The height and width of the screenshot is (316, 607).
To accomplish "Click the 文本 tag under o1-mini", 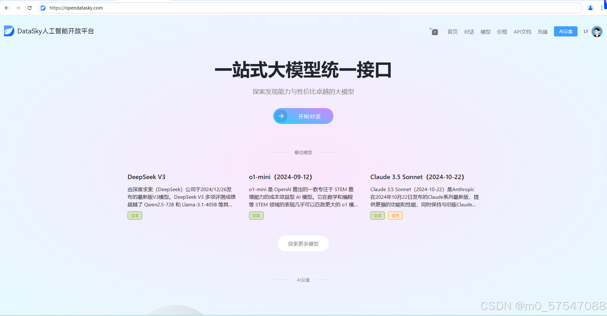I will pyautogui.click(x=256, y=216).
